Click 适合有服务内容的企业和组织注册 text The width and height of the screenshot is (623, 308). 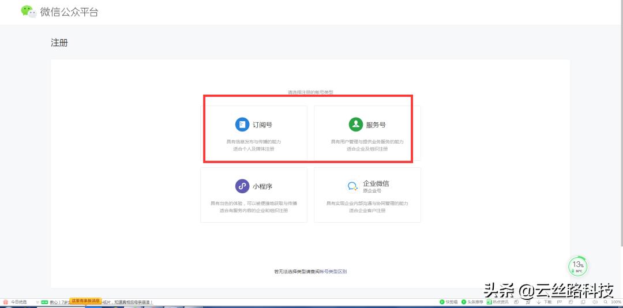click(253, 211)
